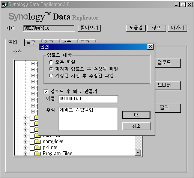Click the Synology Data Replicator title icon
The height and width of the screenshot is (178, 194).
[x=4, y=5]
